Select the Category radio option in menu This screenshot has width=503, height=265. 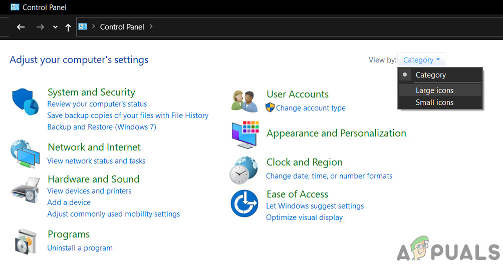(x=430, y=75)
